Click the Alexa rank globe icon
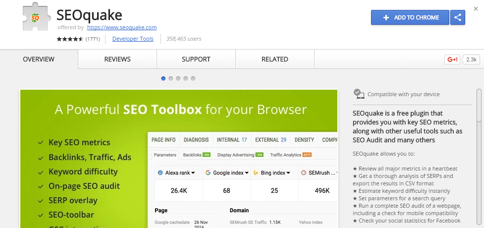This screenshot has width=484, height=228. point(160,173)
